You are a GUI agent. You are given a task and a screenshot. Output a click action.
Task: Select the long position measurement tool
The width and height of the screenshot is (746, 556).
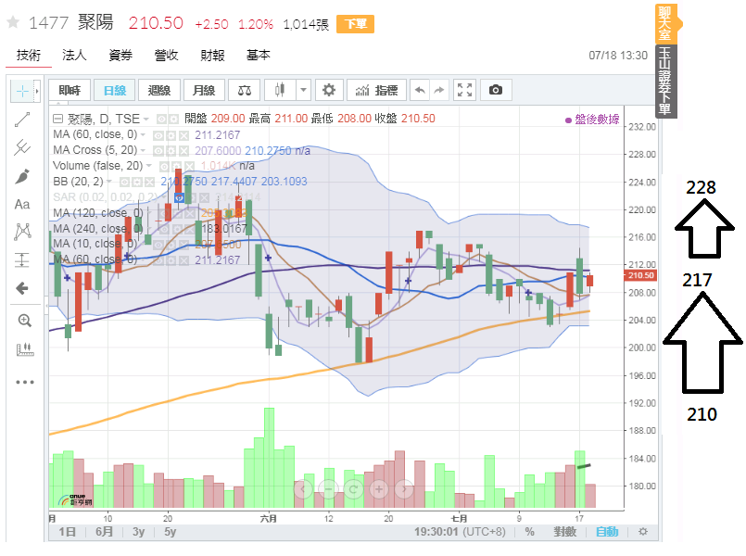pos(22,259)
